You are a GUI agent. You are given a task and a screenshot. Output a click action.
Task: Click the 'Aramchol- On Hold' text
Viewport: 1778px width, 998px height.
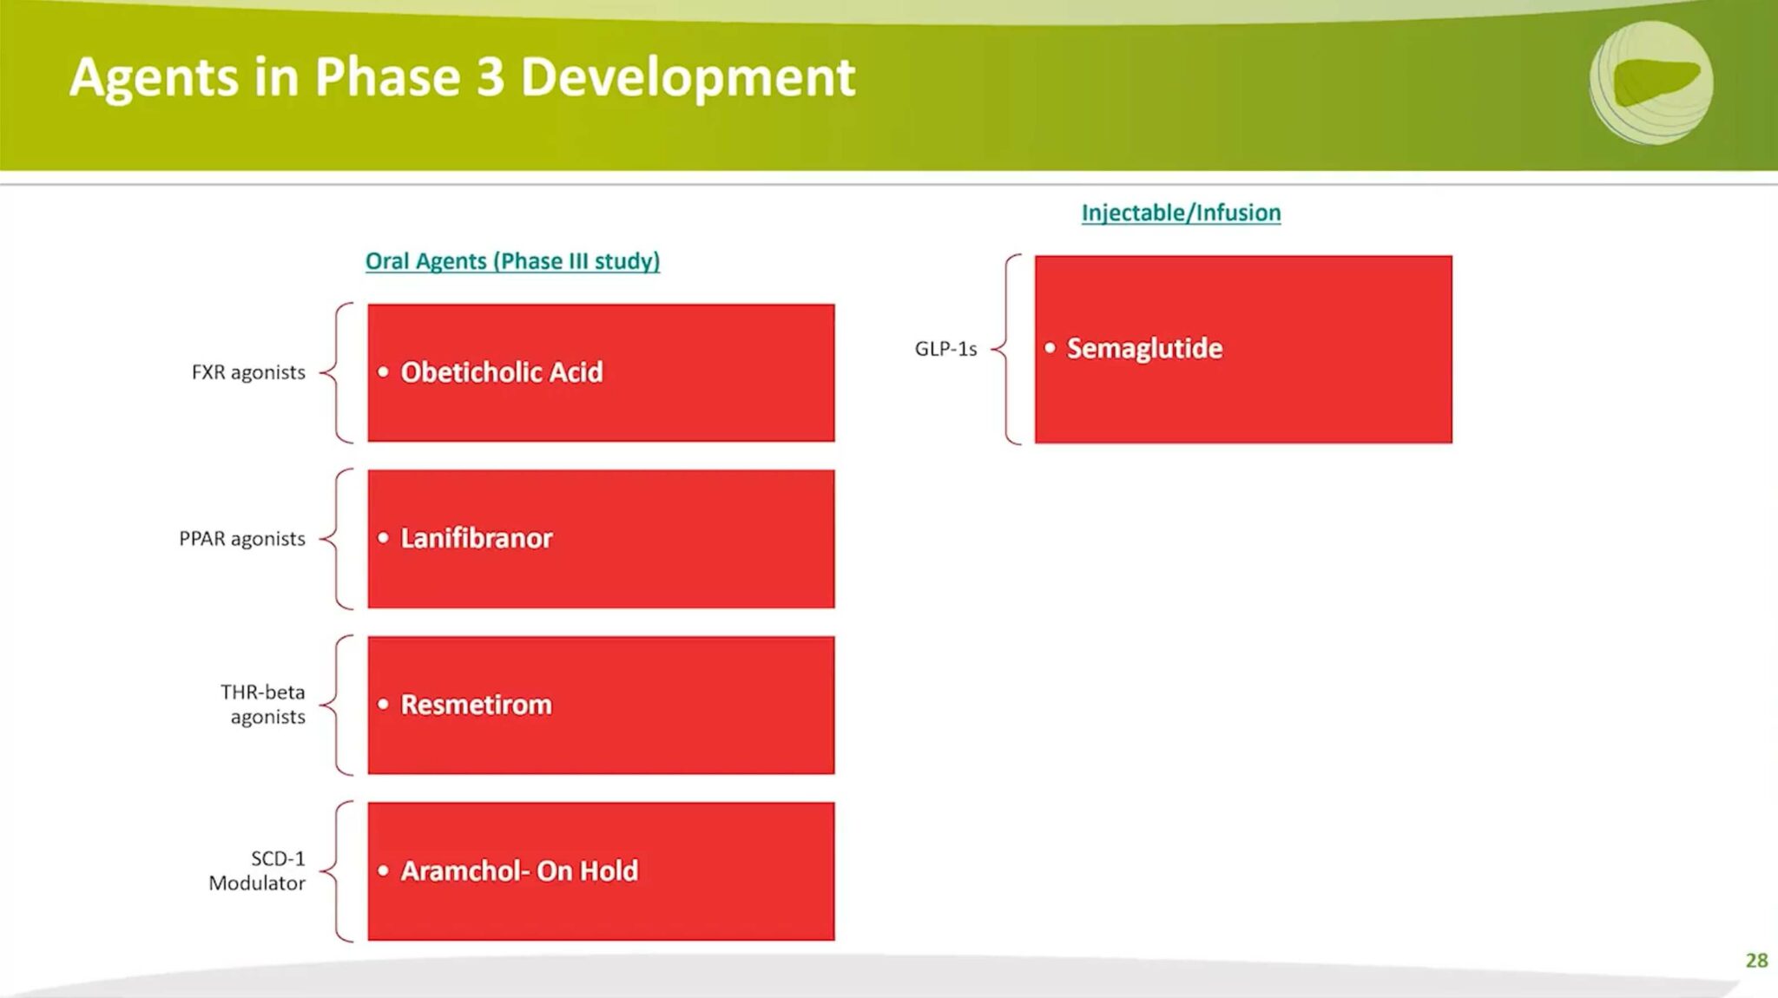click(x=519, y=870)
